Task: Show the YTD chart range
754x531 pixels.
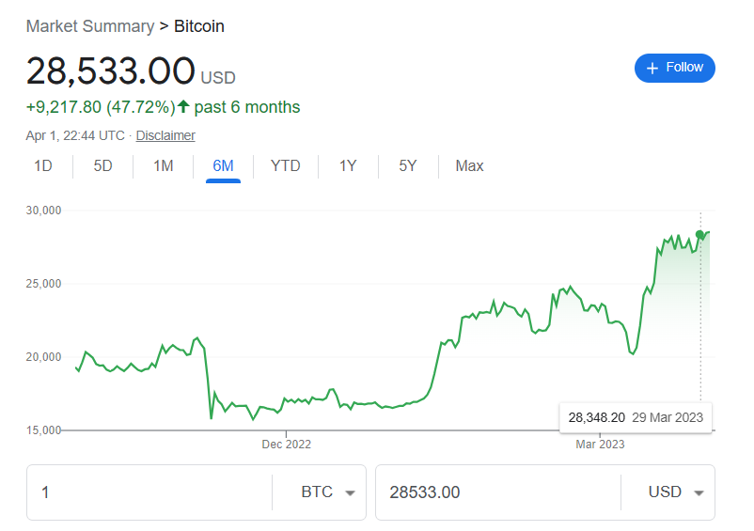Action: coord(285,166)
